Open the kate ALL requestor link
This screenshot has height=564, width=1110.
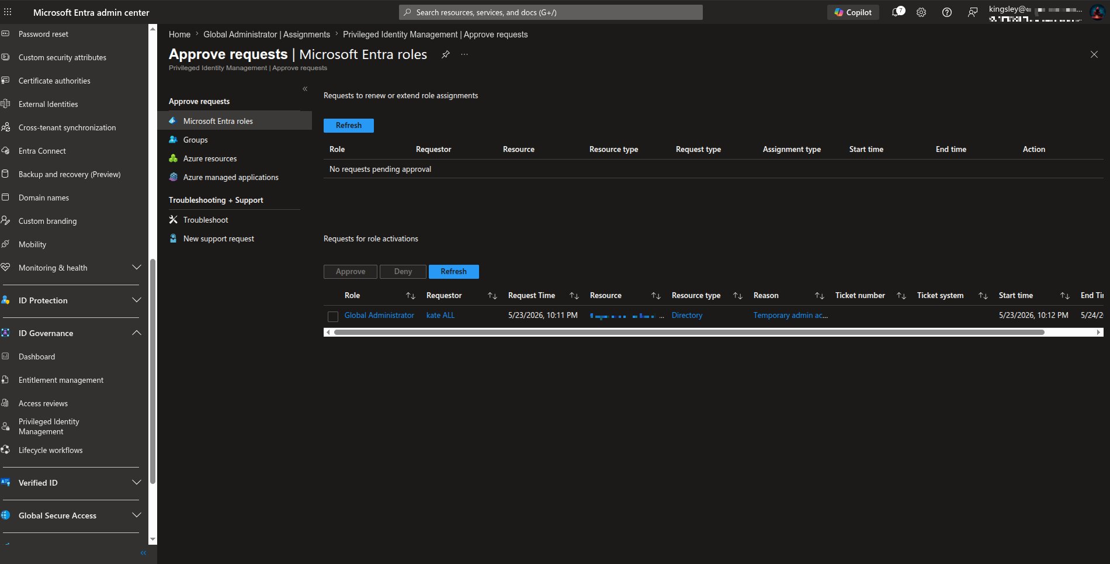coord(440,315)
